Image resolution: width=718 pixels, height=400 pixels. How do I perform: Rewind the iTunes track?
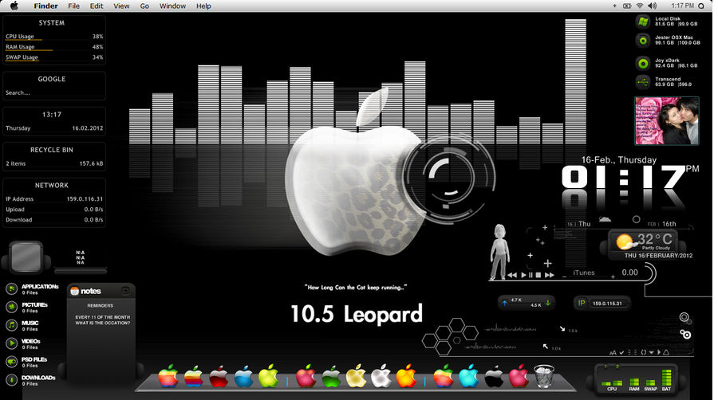pos(512,275)
